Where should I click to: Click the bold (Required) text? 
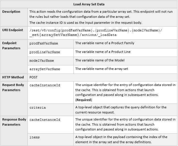click(84, 100)
